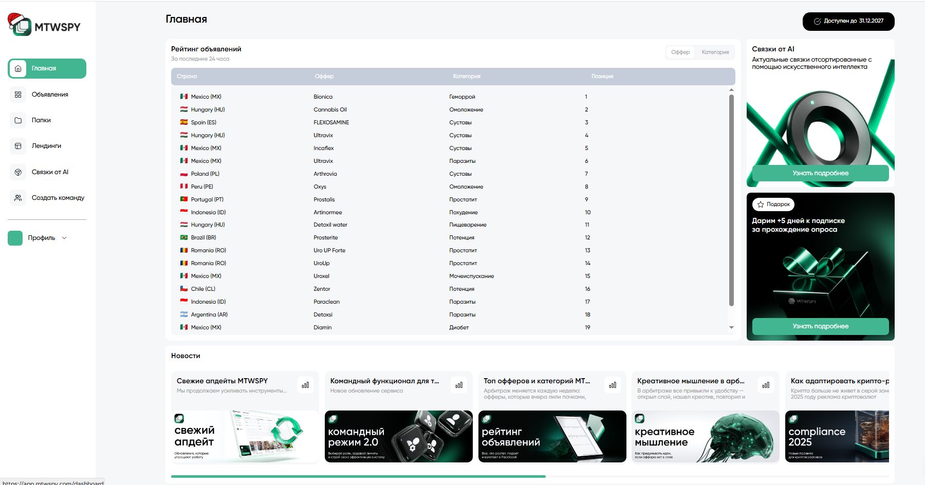Click stats icon on Свежие апдейты MTWSPY card

point(305,385)
